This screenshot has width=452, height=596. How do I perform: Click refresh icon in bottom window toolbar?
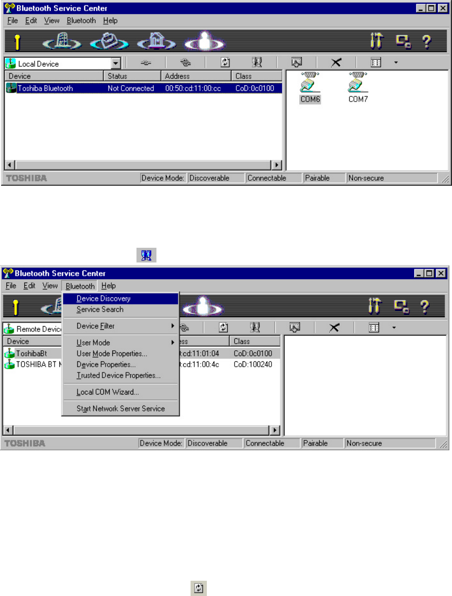(x=223, y=327)
